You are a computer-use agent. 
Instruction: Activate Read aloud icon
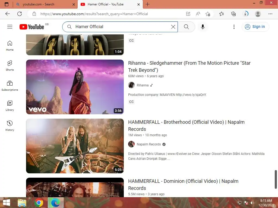198,14
